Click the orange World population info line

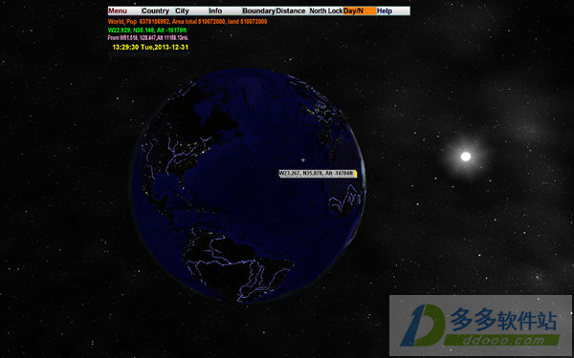(x=188, y=22)
